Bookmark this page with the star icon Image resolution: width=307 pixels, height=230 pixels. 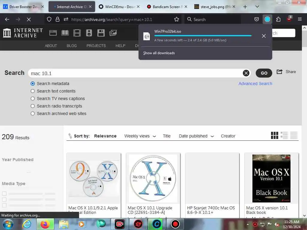click(x=177, y=19)
